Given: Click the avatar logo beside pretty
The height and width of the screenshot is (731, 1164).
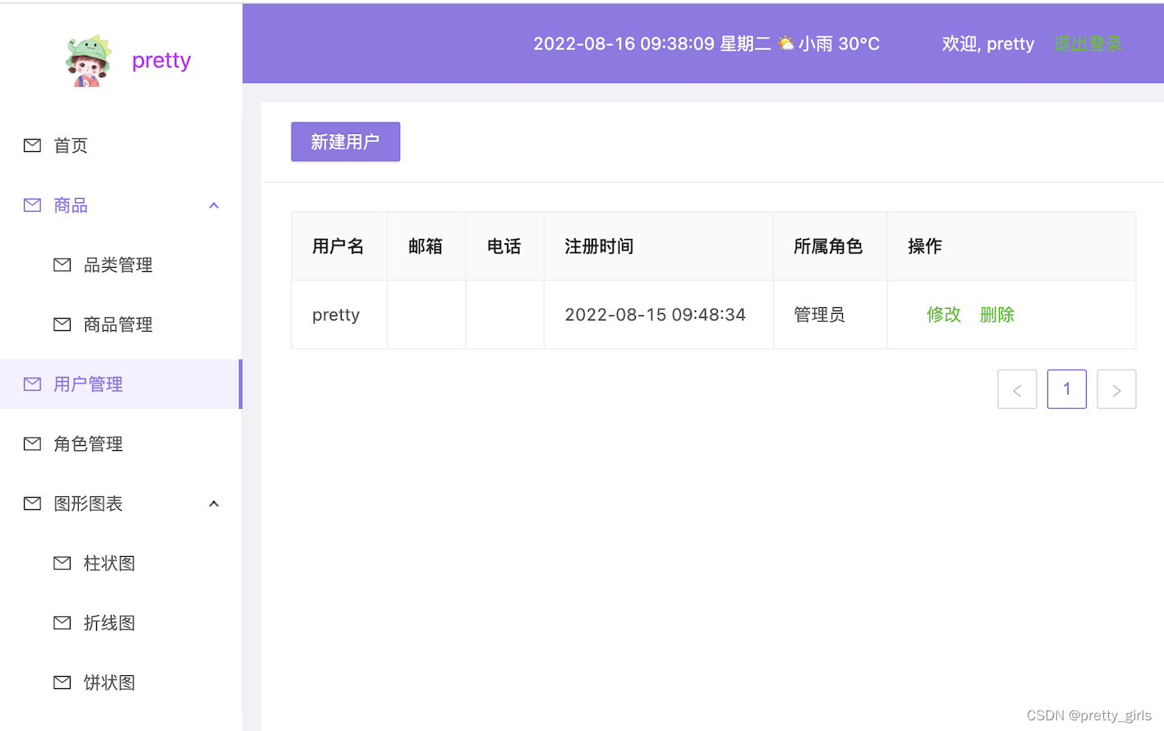Looking at the screenshot, I should 88,61.
